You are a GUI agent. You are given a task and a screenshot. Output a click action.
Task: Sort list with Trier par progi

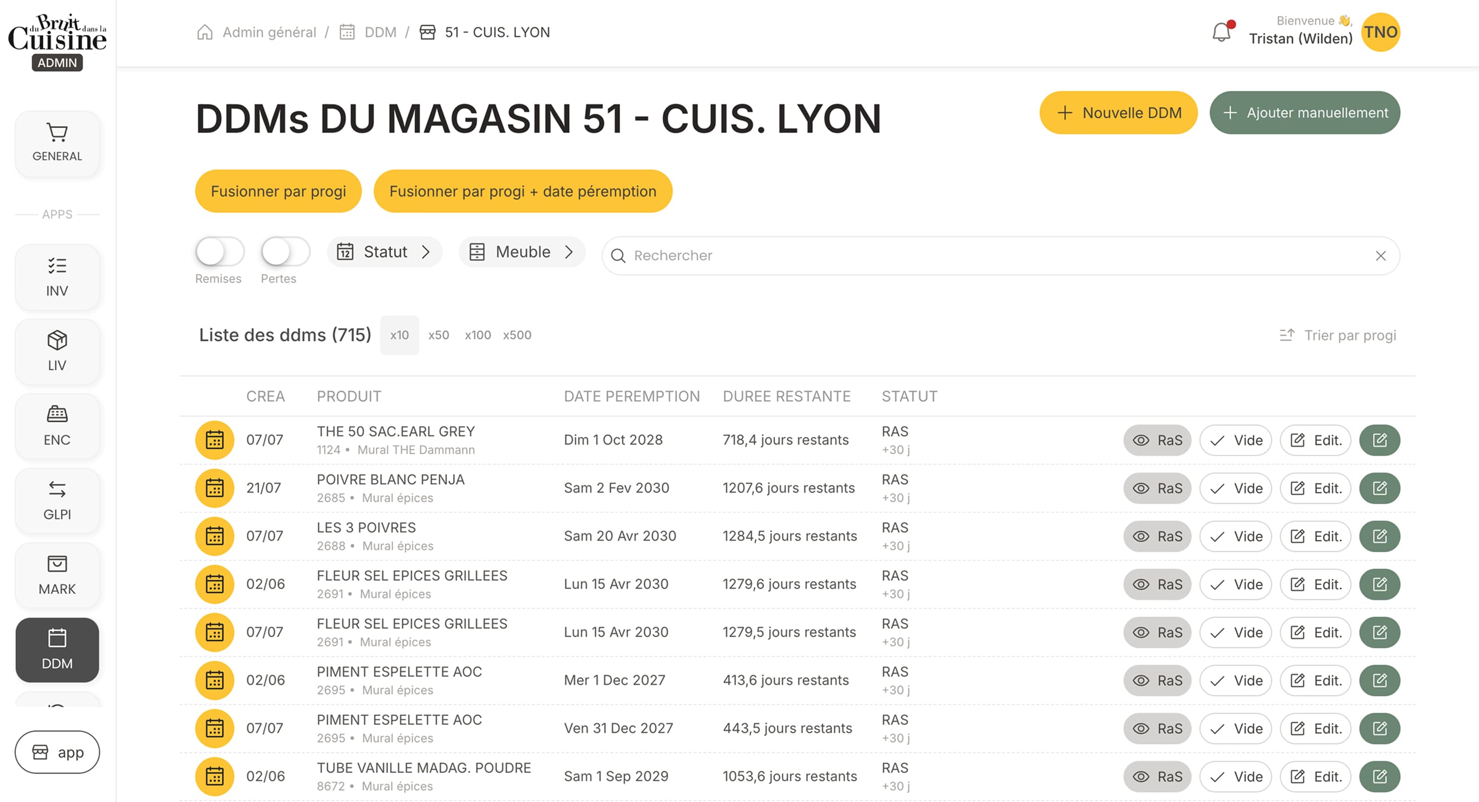(x=1338, y=335)
